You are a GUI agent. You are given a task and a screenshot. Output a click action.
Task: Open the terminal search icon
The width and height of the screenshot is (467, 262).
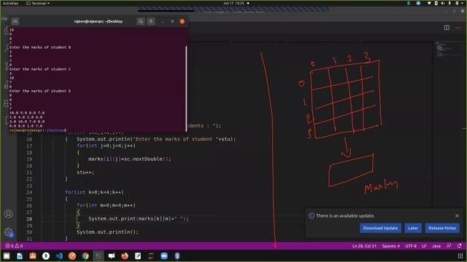point(141,21)
